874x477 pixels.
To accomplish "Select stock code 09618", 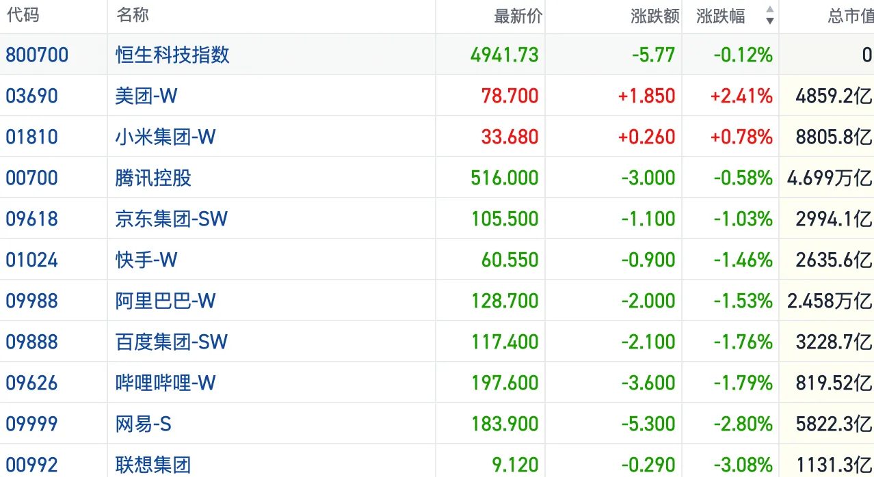I will [x=32, y=219].
